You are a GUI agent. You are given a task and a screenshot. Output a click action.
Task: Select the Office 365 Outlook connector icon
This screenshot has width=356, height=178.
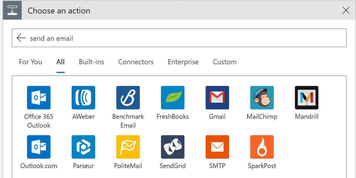point(39,98)
